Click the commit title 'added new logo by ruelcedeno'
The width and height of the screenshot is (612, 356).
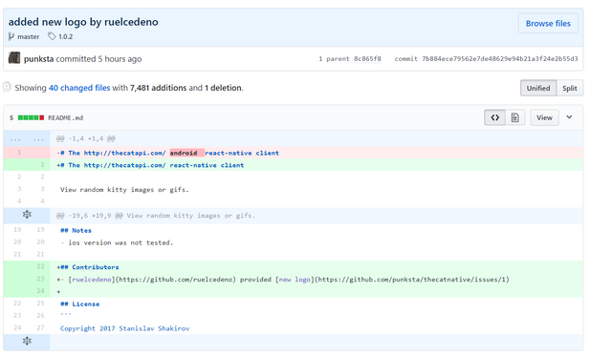(83, 22)
